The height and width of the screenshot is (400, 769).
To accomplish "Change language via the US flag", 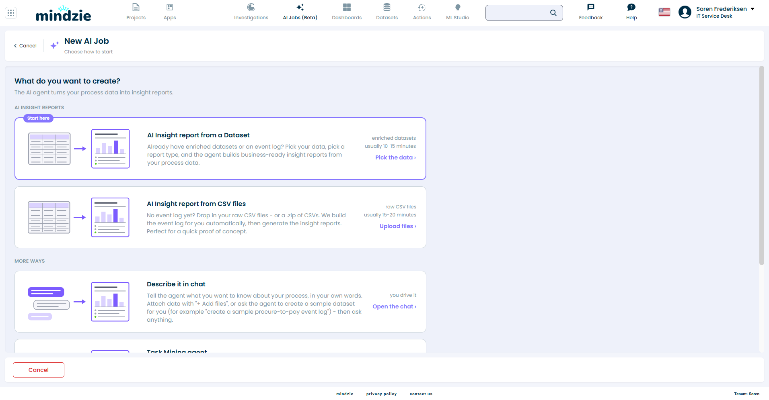I will 664,12.
